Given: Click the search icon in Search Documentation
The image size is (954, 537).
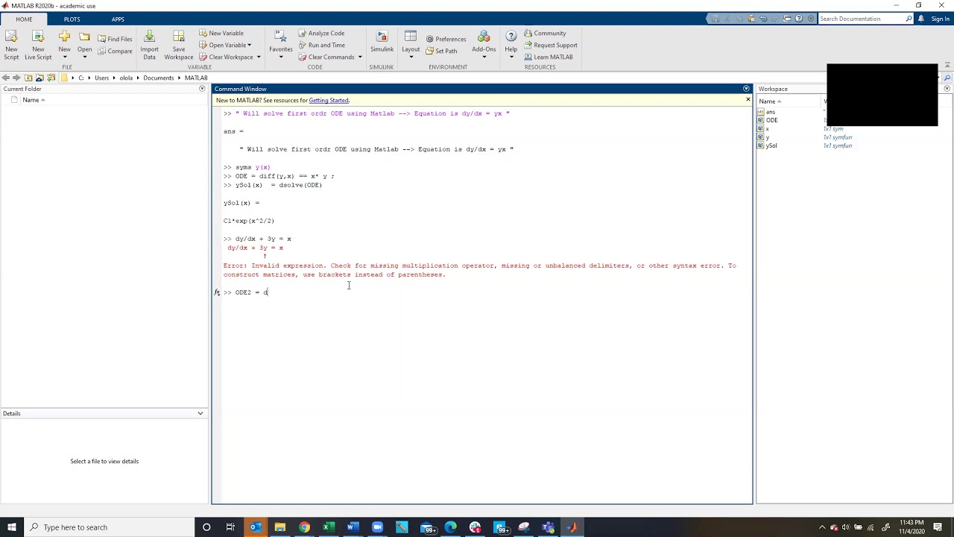Looking at the screenshot, I should tap(910, 19).
